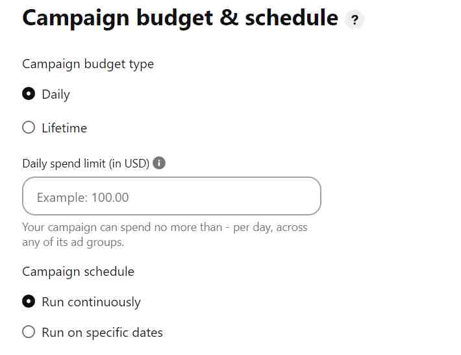Select the Daily budget type radio button
This screenshot has height=355, width=461.
click(29, 93)
